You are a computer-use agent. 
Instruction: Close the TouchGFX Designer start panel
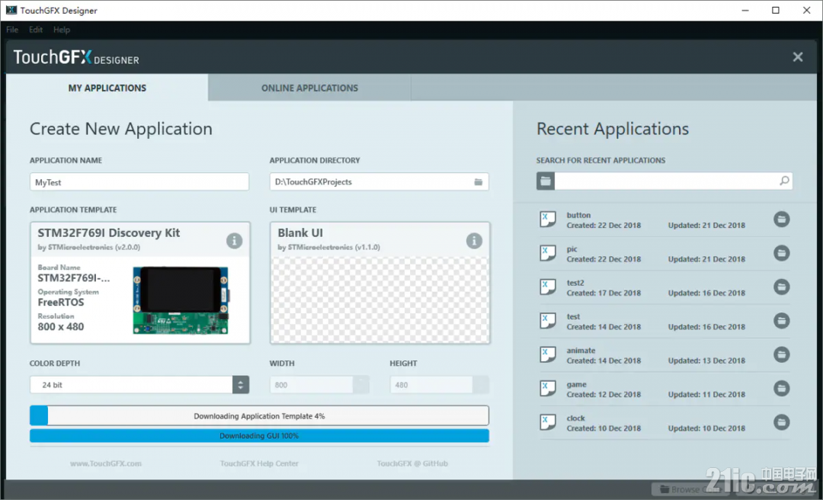(797, 56)
